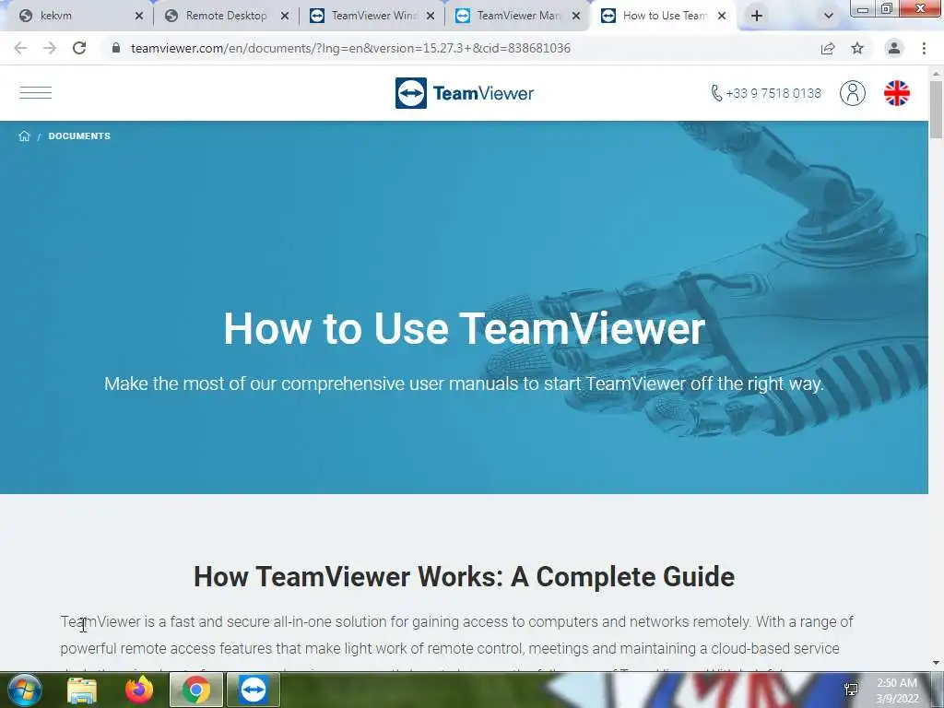Click the address bar URL
944x708 pixels.
click(x=350, y=48)
